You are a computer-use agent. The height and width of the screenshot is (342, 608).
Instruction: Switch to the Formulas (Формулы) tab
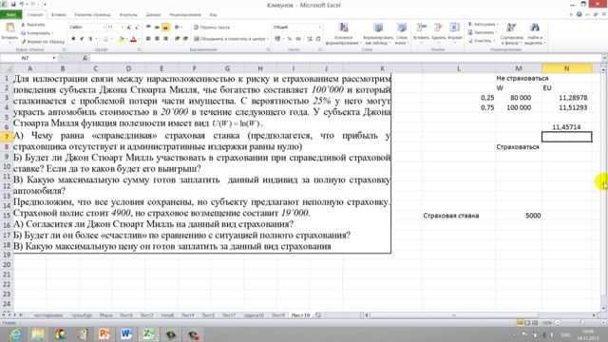coord(128,15)
